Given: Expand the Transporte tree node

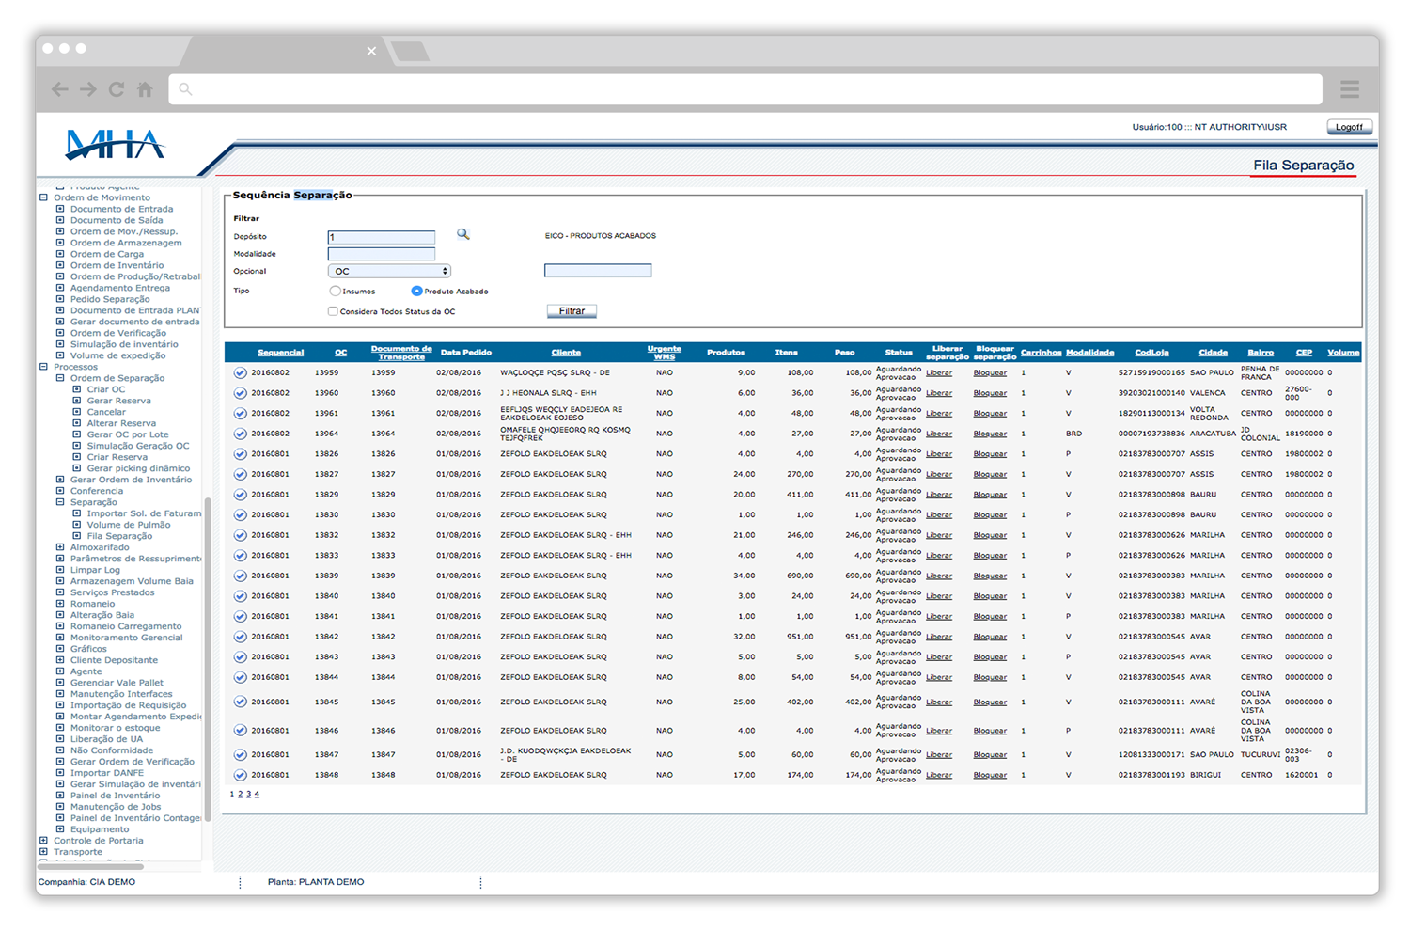Looking at the screenshot, I should 43,852.
